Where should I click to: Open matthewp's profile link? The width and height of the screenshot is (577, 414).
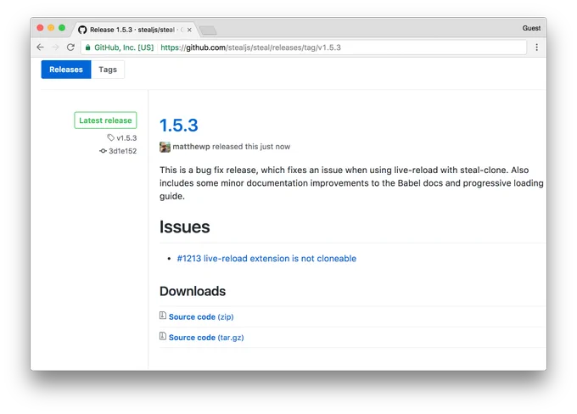[x=191, y=147]
